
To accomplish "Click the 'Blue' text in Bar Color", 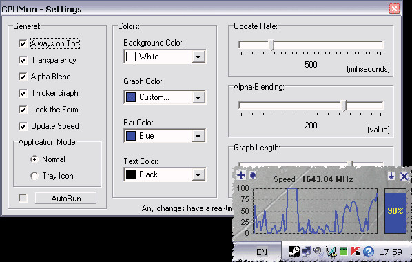I will point(147,136).
